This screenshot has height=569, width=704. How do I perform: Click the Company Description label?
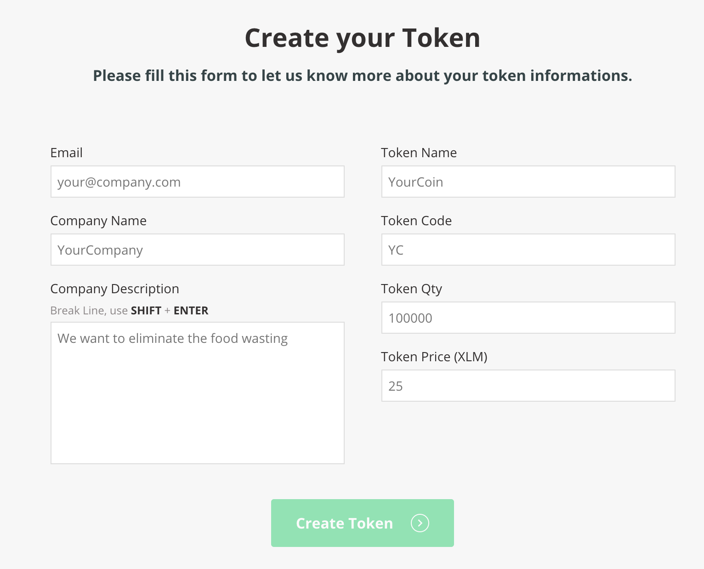(x=114, y=289)
